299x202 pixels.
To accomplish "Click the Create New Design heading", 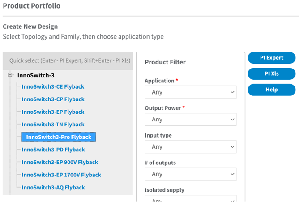I will click(30, 26).
